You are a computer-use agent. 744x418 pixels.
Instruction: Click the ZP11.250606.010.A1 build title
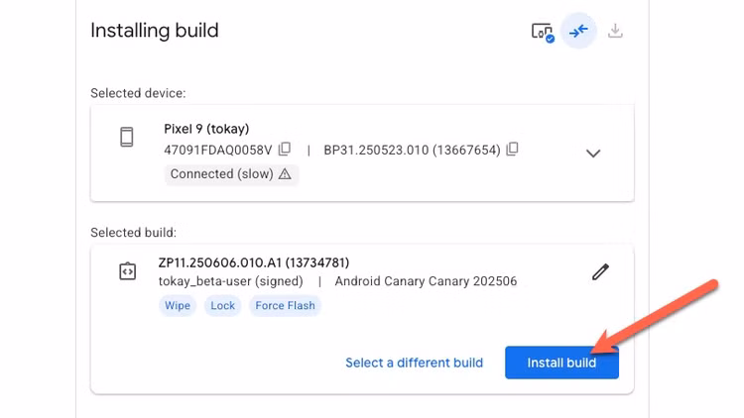[254, 262]
